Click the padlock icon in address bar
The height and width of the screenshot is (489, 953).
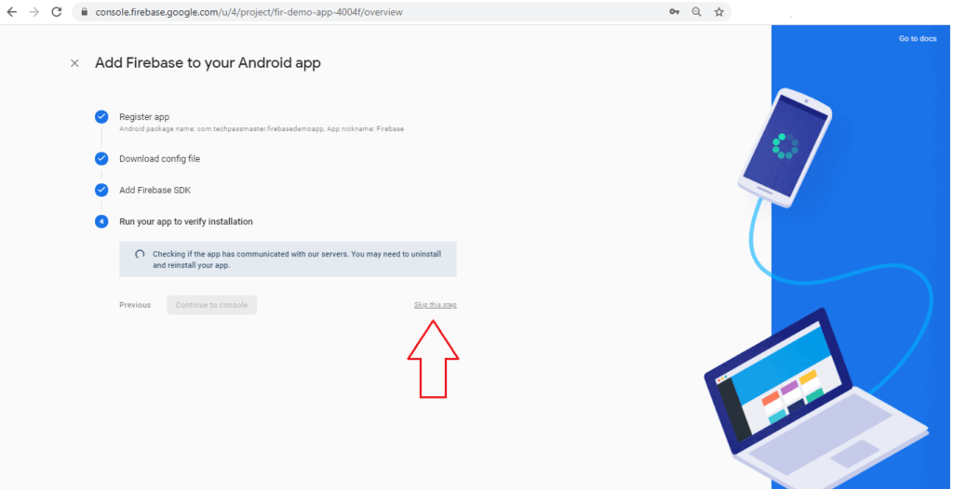coord(85,12)
